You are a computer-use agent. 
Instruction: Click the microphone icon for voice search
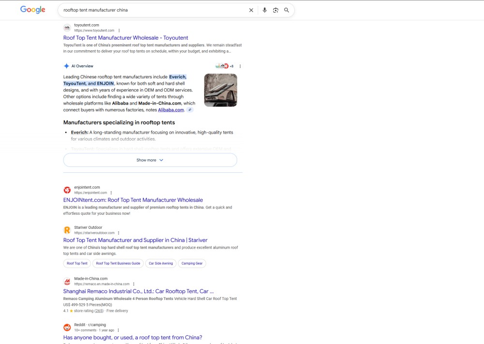[264, 10]
